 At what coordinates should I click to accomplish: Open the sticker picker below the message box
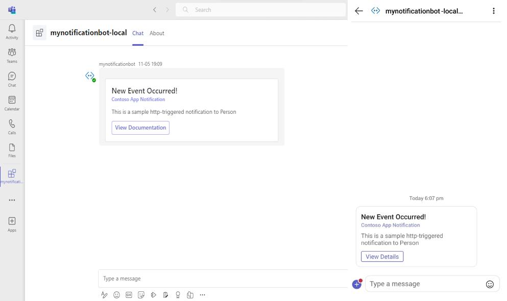point(141,295)
